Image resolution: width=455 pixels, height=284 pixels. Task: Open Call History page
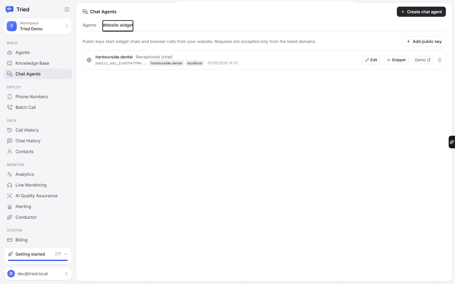38,130
